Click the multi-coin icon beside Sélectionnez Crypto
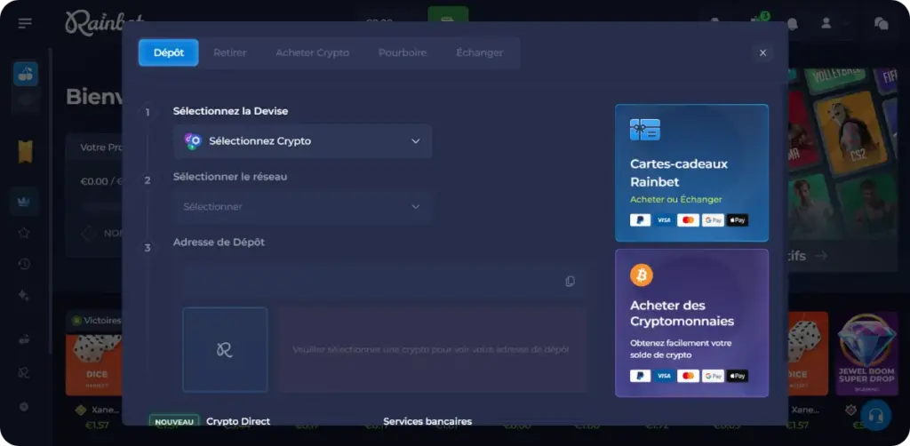 click(193, 141)
